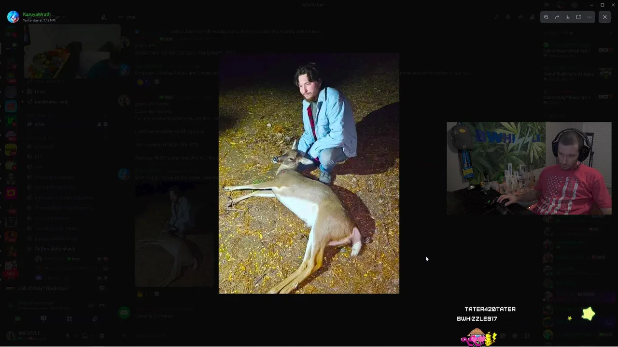This screenshot has width=618, height=347.
Task: Close the image viewer overlay
Action: (x=604, y=17)
